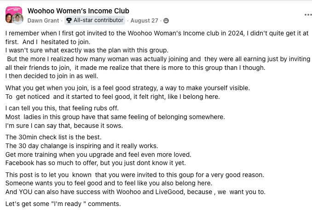Click the line starting 'Most ladies in this group'

tap(115, 117)
